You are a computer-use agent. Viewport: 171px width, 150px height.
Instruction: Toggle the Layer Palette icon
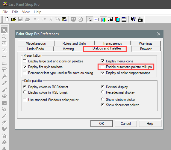click(117, 19)
